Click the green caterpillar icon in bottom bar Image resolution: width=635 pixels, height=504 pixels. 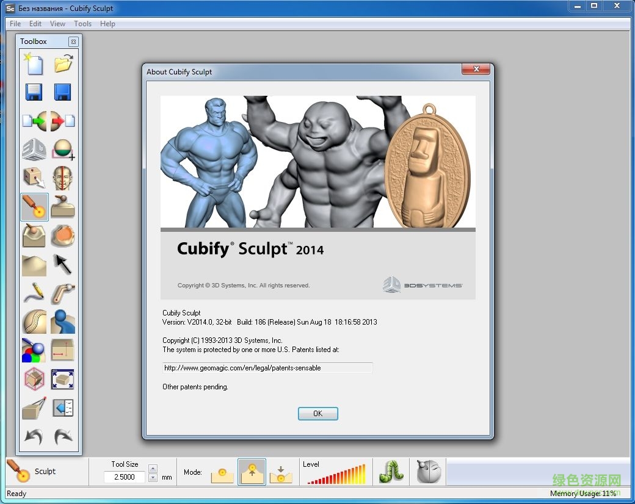point(391,471)
